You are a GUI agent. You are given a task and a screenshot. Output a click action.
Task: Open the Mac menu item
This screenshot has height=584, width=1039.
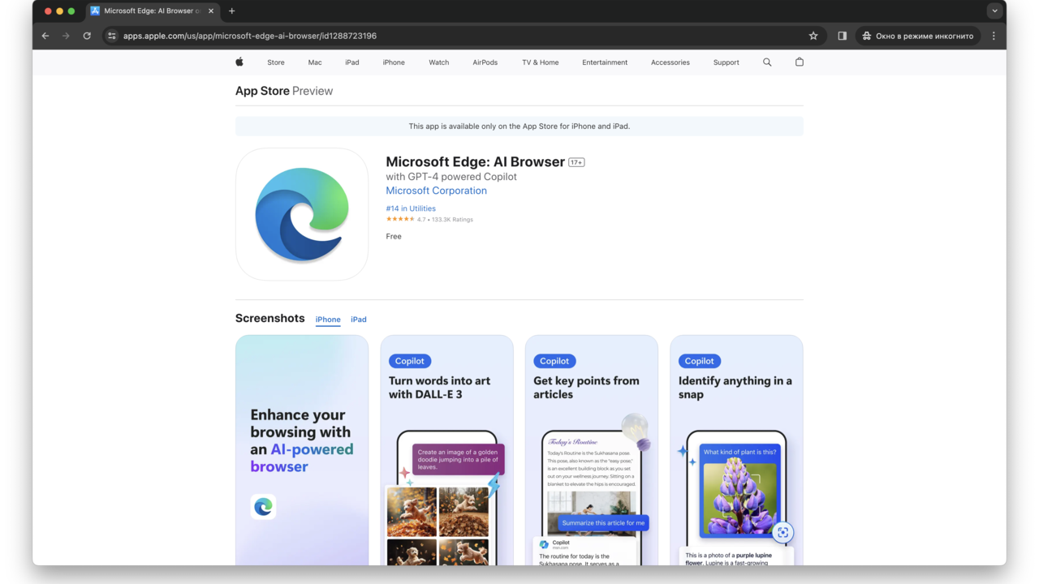[315, 62]
